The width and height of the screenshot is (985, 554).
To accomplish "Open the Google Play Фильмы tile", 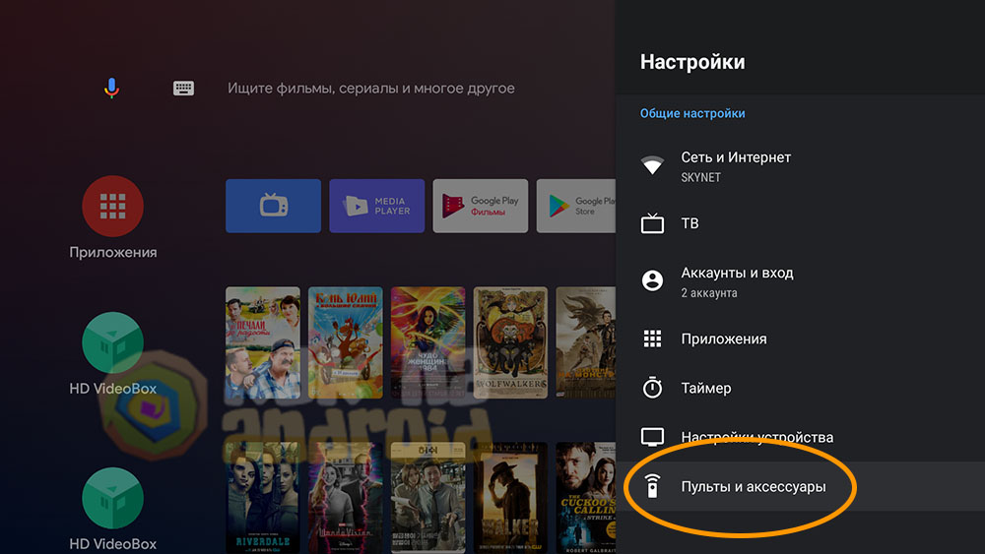I will tap(481, 206).
